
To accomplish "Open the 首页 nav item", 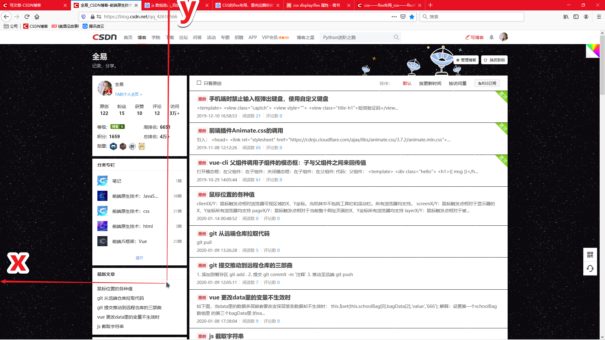I will pos(128,37).
